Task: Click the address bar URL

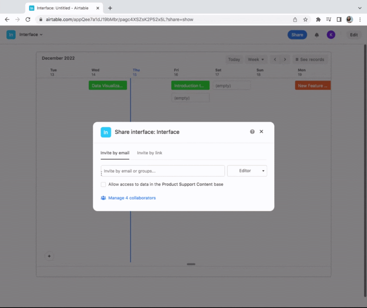Action: coord(119,19)
